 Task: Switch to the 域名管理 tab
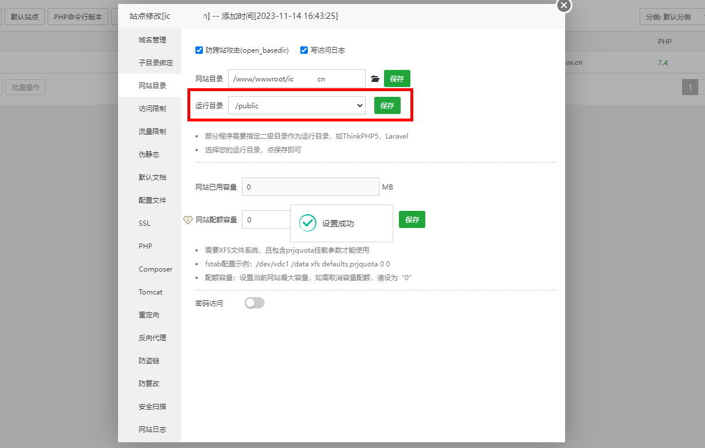152,40
